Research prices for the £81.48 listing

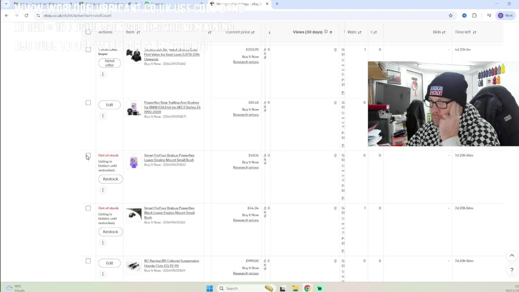coord(246,115)
